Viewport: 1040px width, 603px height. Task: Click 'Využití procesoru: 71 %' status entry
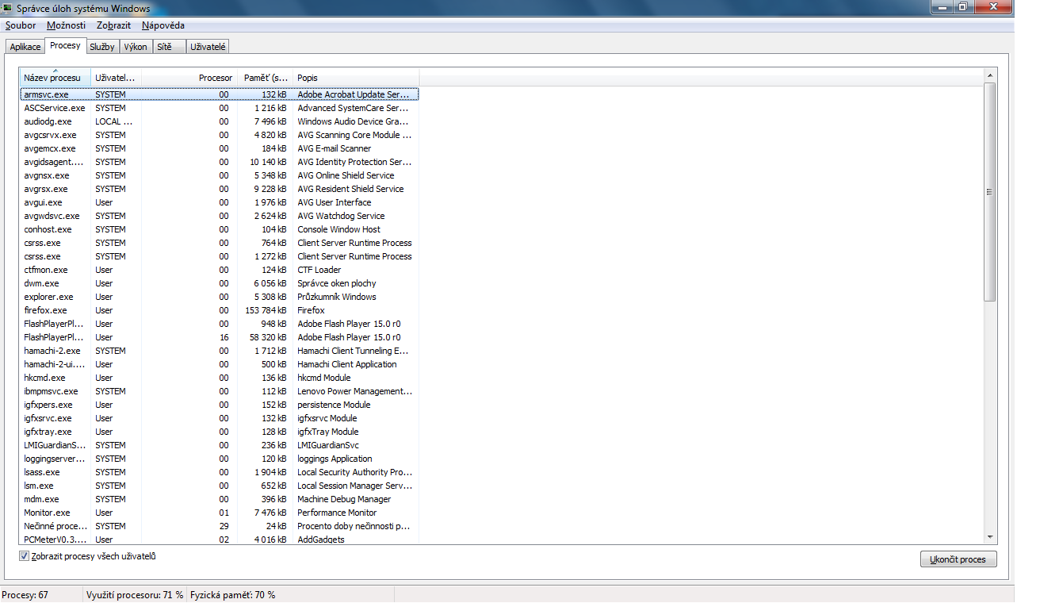[135, 595]
